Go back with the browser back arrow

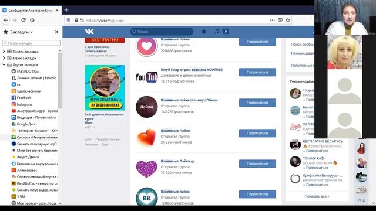[5, 21]
